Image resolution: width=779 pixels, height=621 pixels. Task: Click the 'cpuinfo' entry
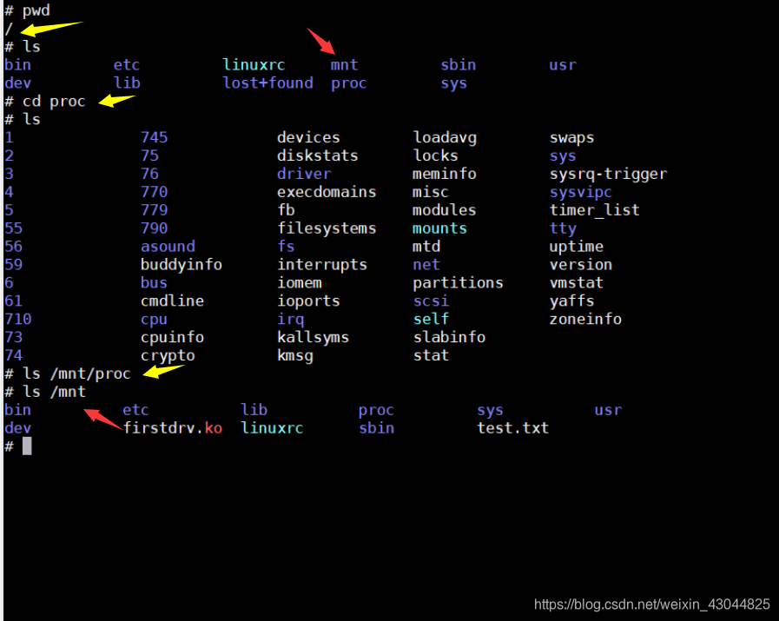point(173,337)
